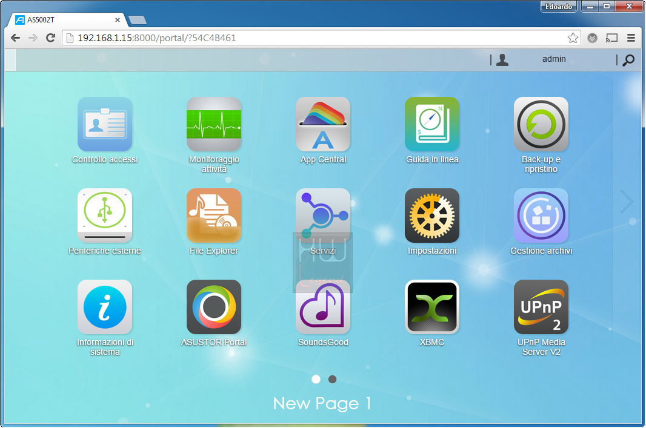The width and height of the screenshot is (646, 428).
Task: Open the admin account menu
Action: [x=554, y=59]
